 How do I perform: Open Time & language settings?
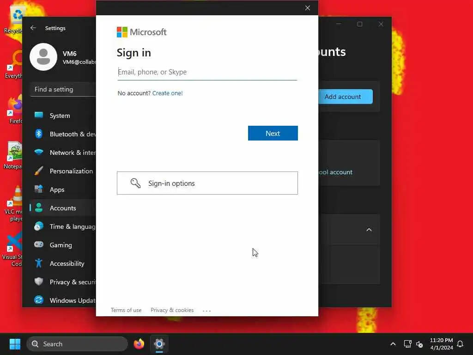63,226
